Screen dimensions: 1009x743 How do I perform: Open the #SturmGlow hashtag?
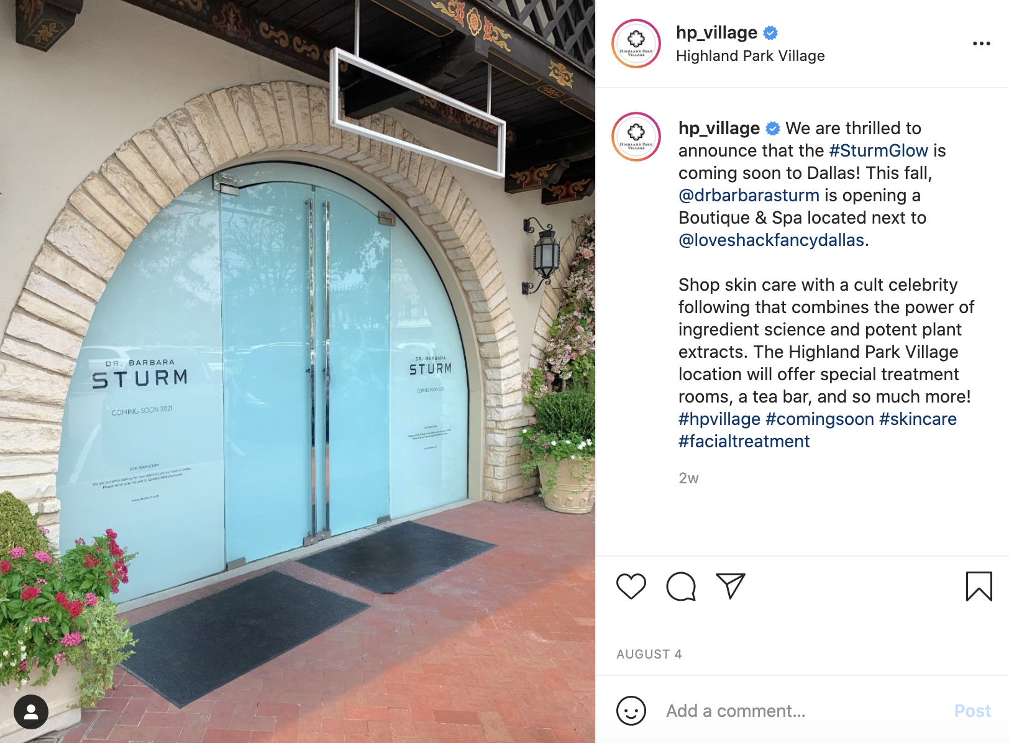click(x=879, y=150)
